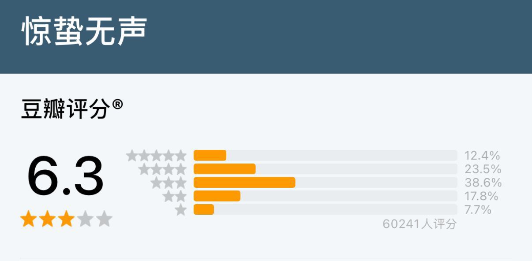Open the 60241人评分 rating count
This screenshot has height=261, width=532.
[420, 224]
